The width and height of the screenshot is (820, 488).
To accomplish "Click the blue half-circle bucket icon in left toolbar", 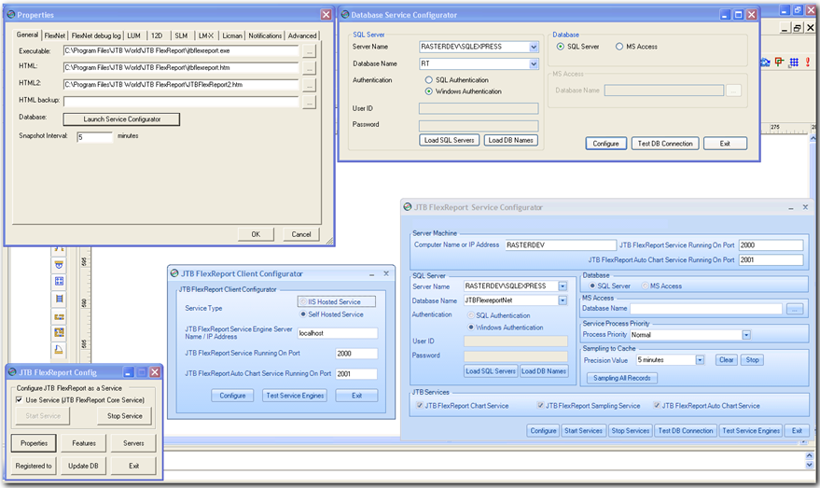I will point(59,264).
